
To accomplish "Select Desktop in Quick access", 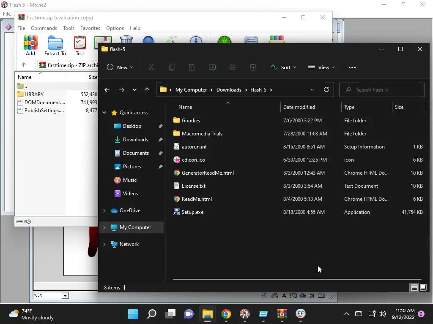I will click(x=132, y=126).
